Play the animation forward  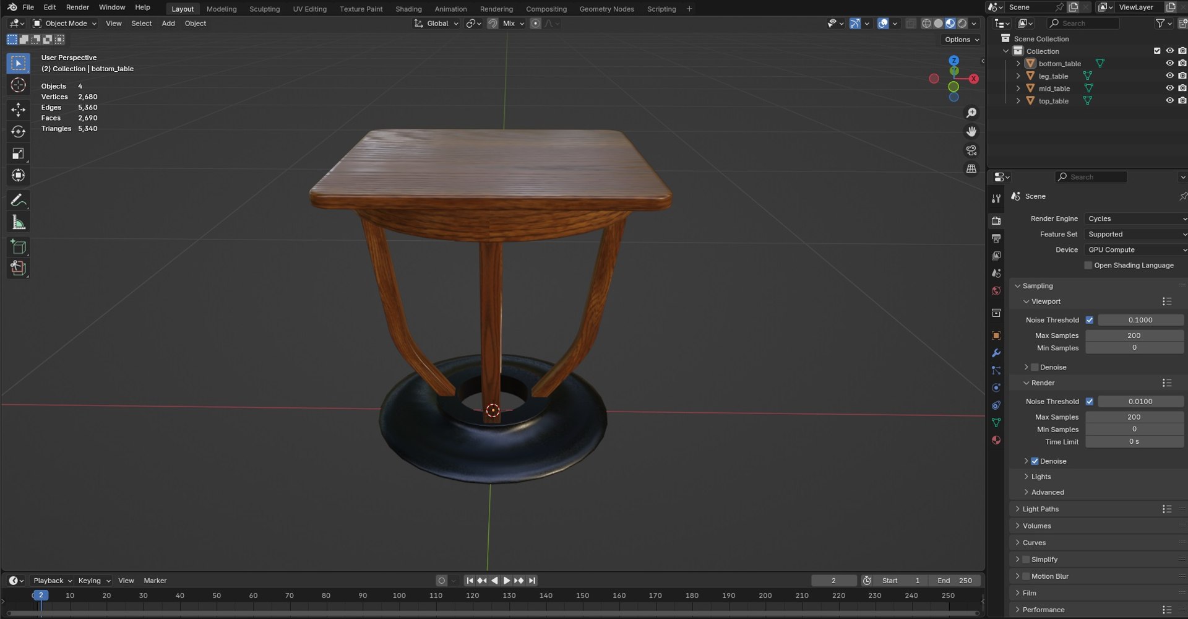[x=507, y=581]
